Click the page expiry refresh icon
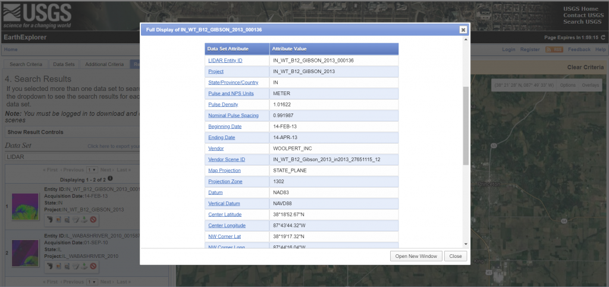Image resolution: width=609 pixels, height=287 pixels. pos(603,37)
